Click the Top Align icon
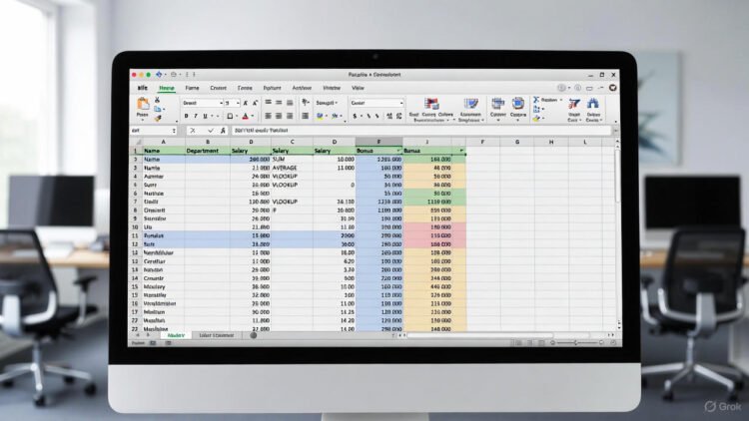The image size is (749, 421). coord(269,102)
